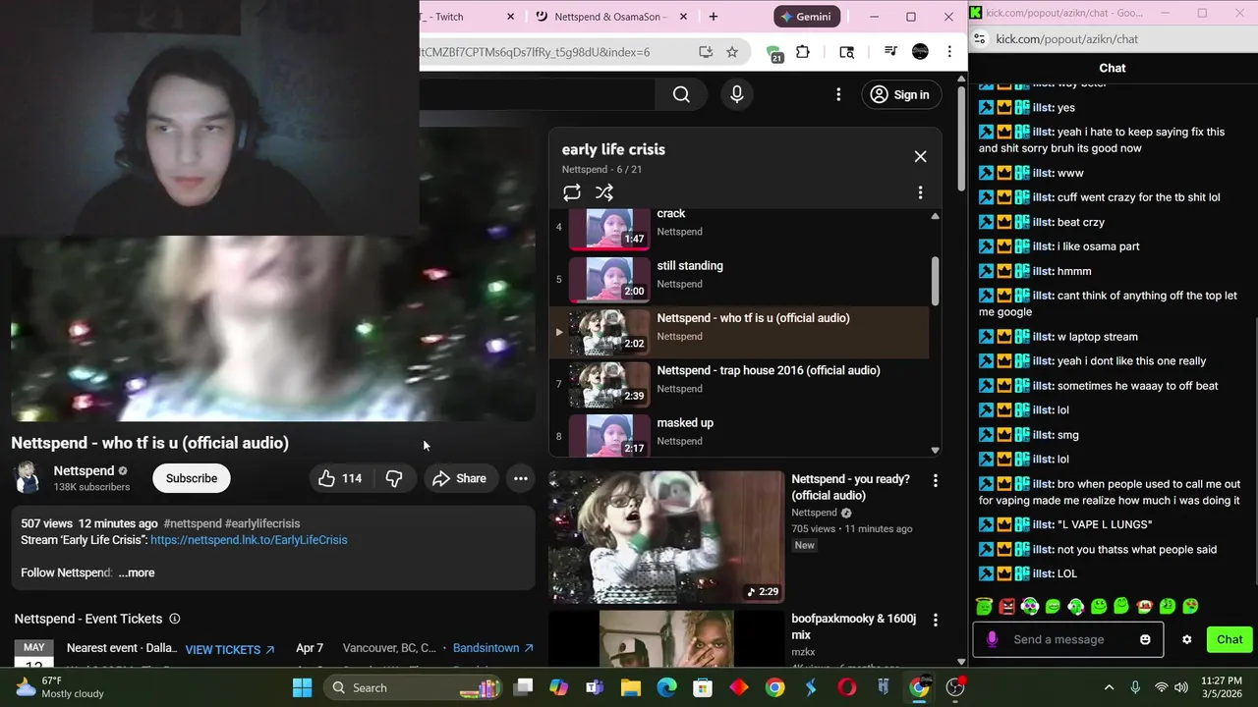Close the early life crisis playlist panel
The height and width of the screenshot is (707, 1258).
[x=920, y=156]
